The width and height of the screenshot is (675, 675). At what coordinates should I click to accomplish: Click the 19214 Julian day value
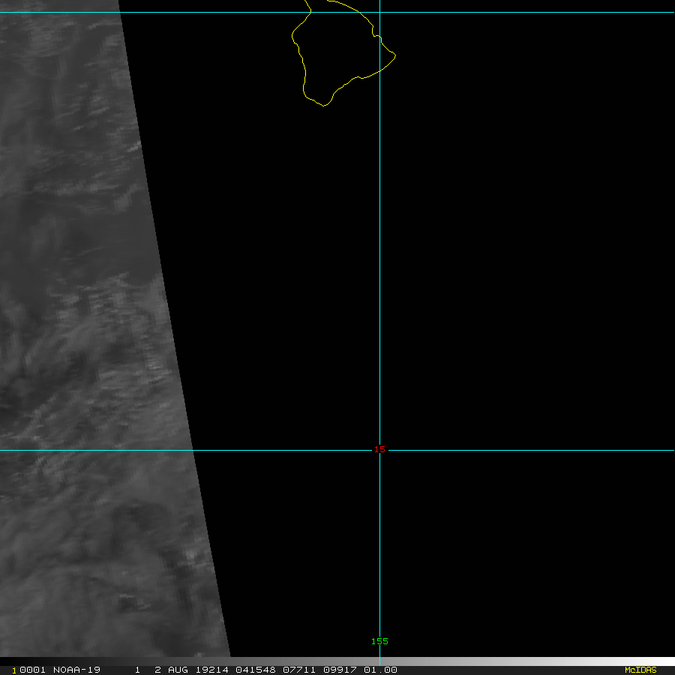click(x=211, y=670)
